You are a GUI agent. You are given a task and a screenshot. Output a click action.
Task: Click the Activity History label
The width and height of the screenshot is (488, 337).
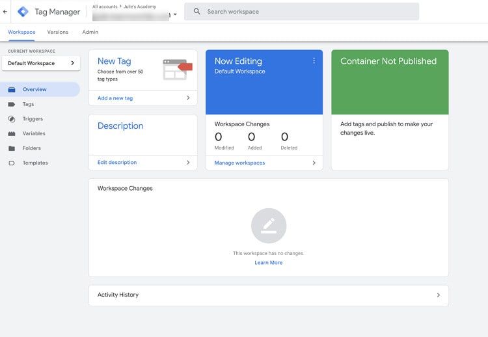[x=118, y=295]
